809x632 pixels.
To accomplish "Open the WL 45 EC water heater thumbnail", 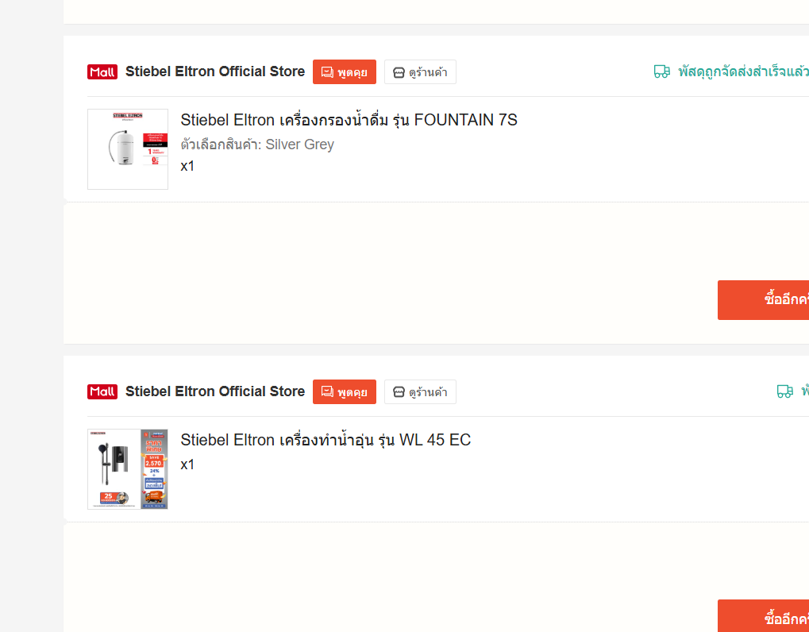I will coord(128,469).
